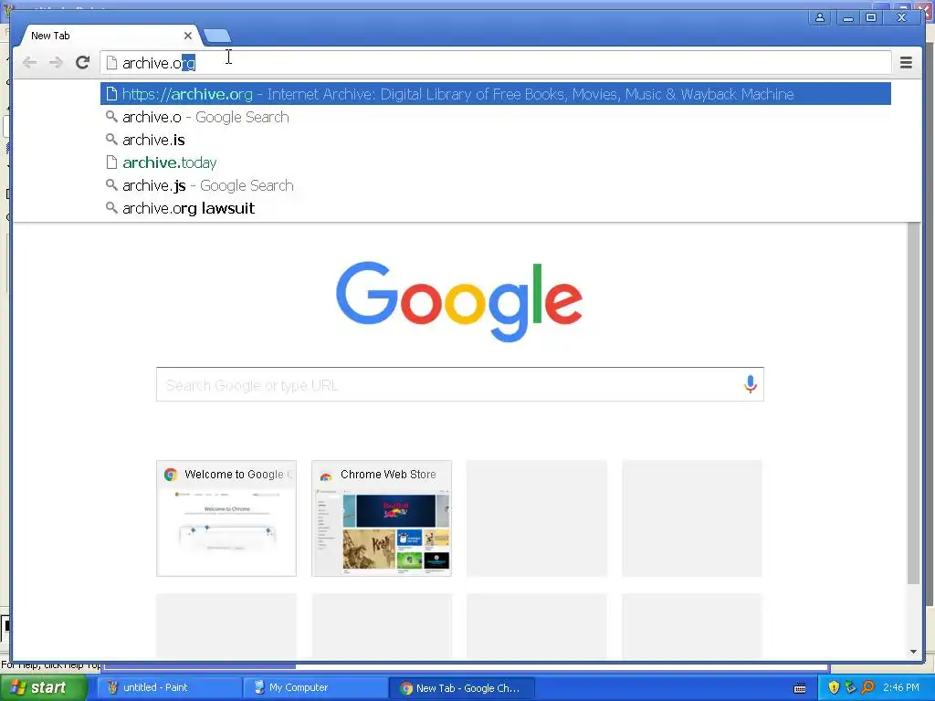Choose the 'archive.js - Google Search' suggestion

tap(496, 185)
